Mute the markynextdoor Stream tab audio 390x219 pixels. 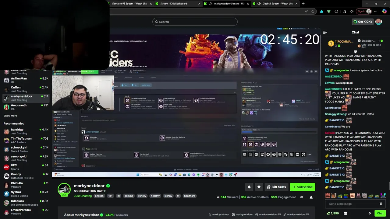211,4
